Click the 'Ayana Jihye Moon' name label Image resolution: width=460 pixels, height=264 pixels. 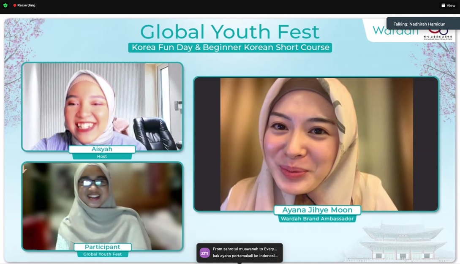point(317,210)
